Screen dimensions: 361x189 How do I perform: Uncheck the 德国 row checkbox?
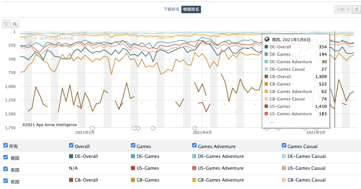click(x=6, y=157)
